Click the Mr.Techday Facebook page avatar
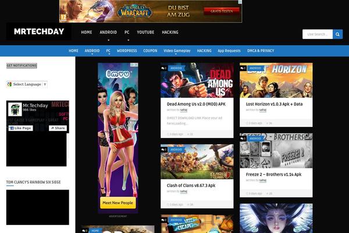The width and height of the screenshot is (349, 233). tap(15, 110)
